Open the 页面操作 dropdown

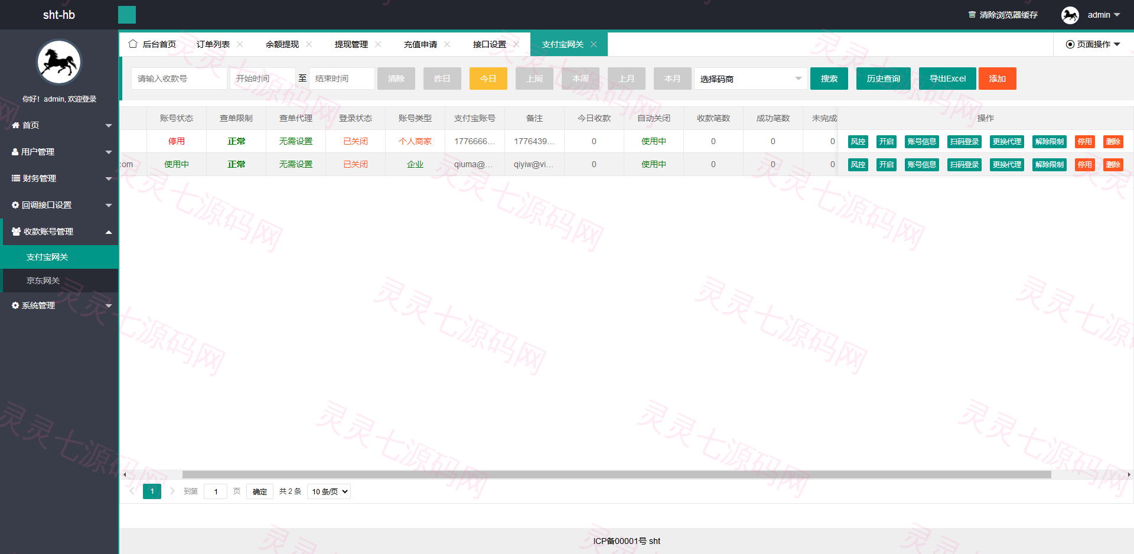pyautogui.click(x=1093, y=44)
